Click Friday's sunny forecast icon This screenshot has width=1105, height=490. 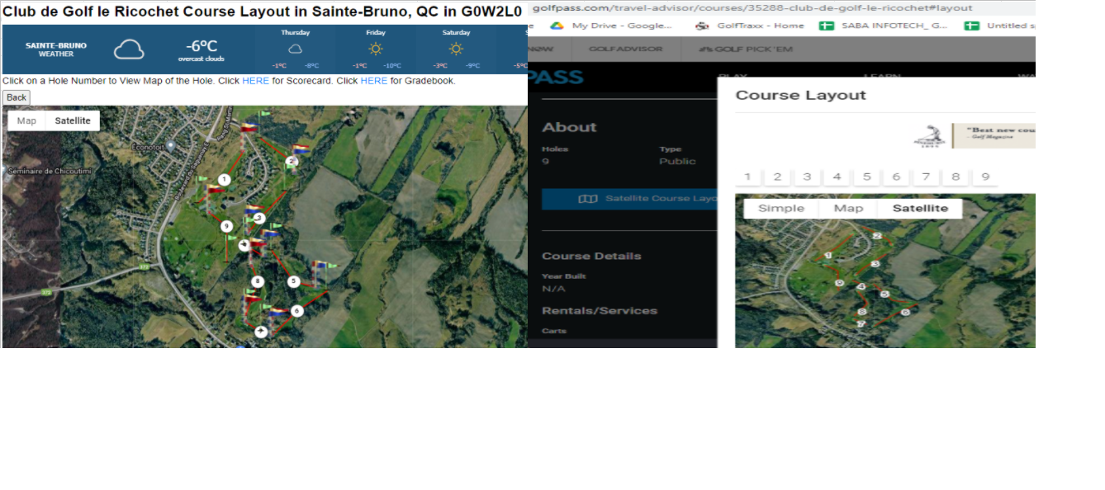pos(376,49)
